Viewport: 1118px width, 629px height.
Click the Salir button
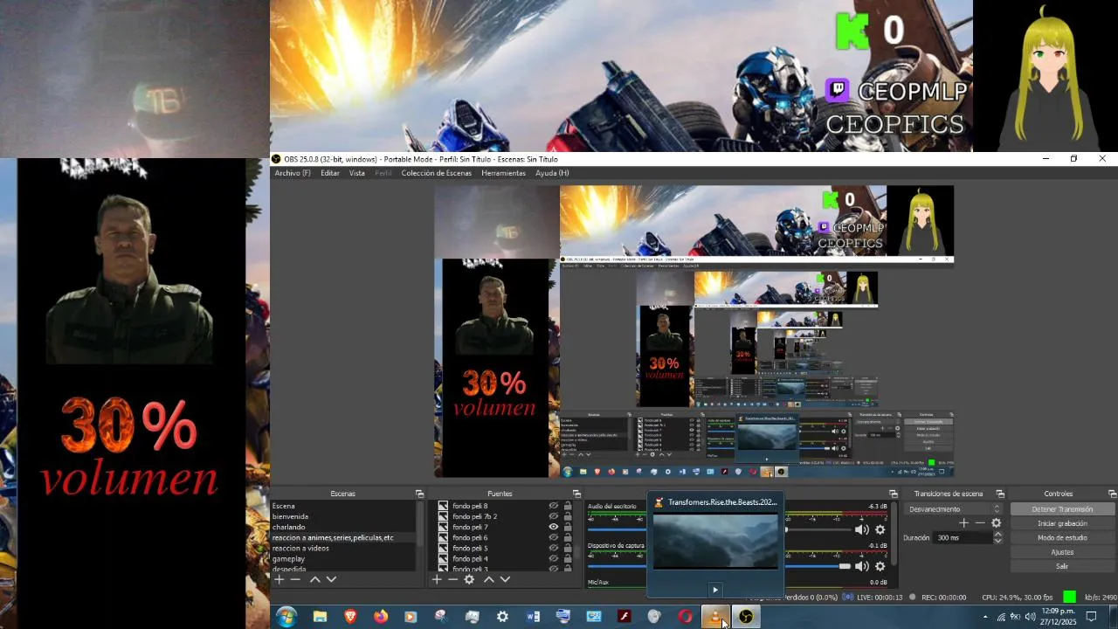click(x=1062, y=566)
